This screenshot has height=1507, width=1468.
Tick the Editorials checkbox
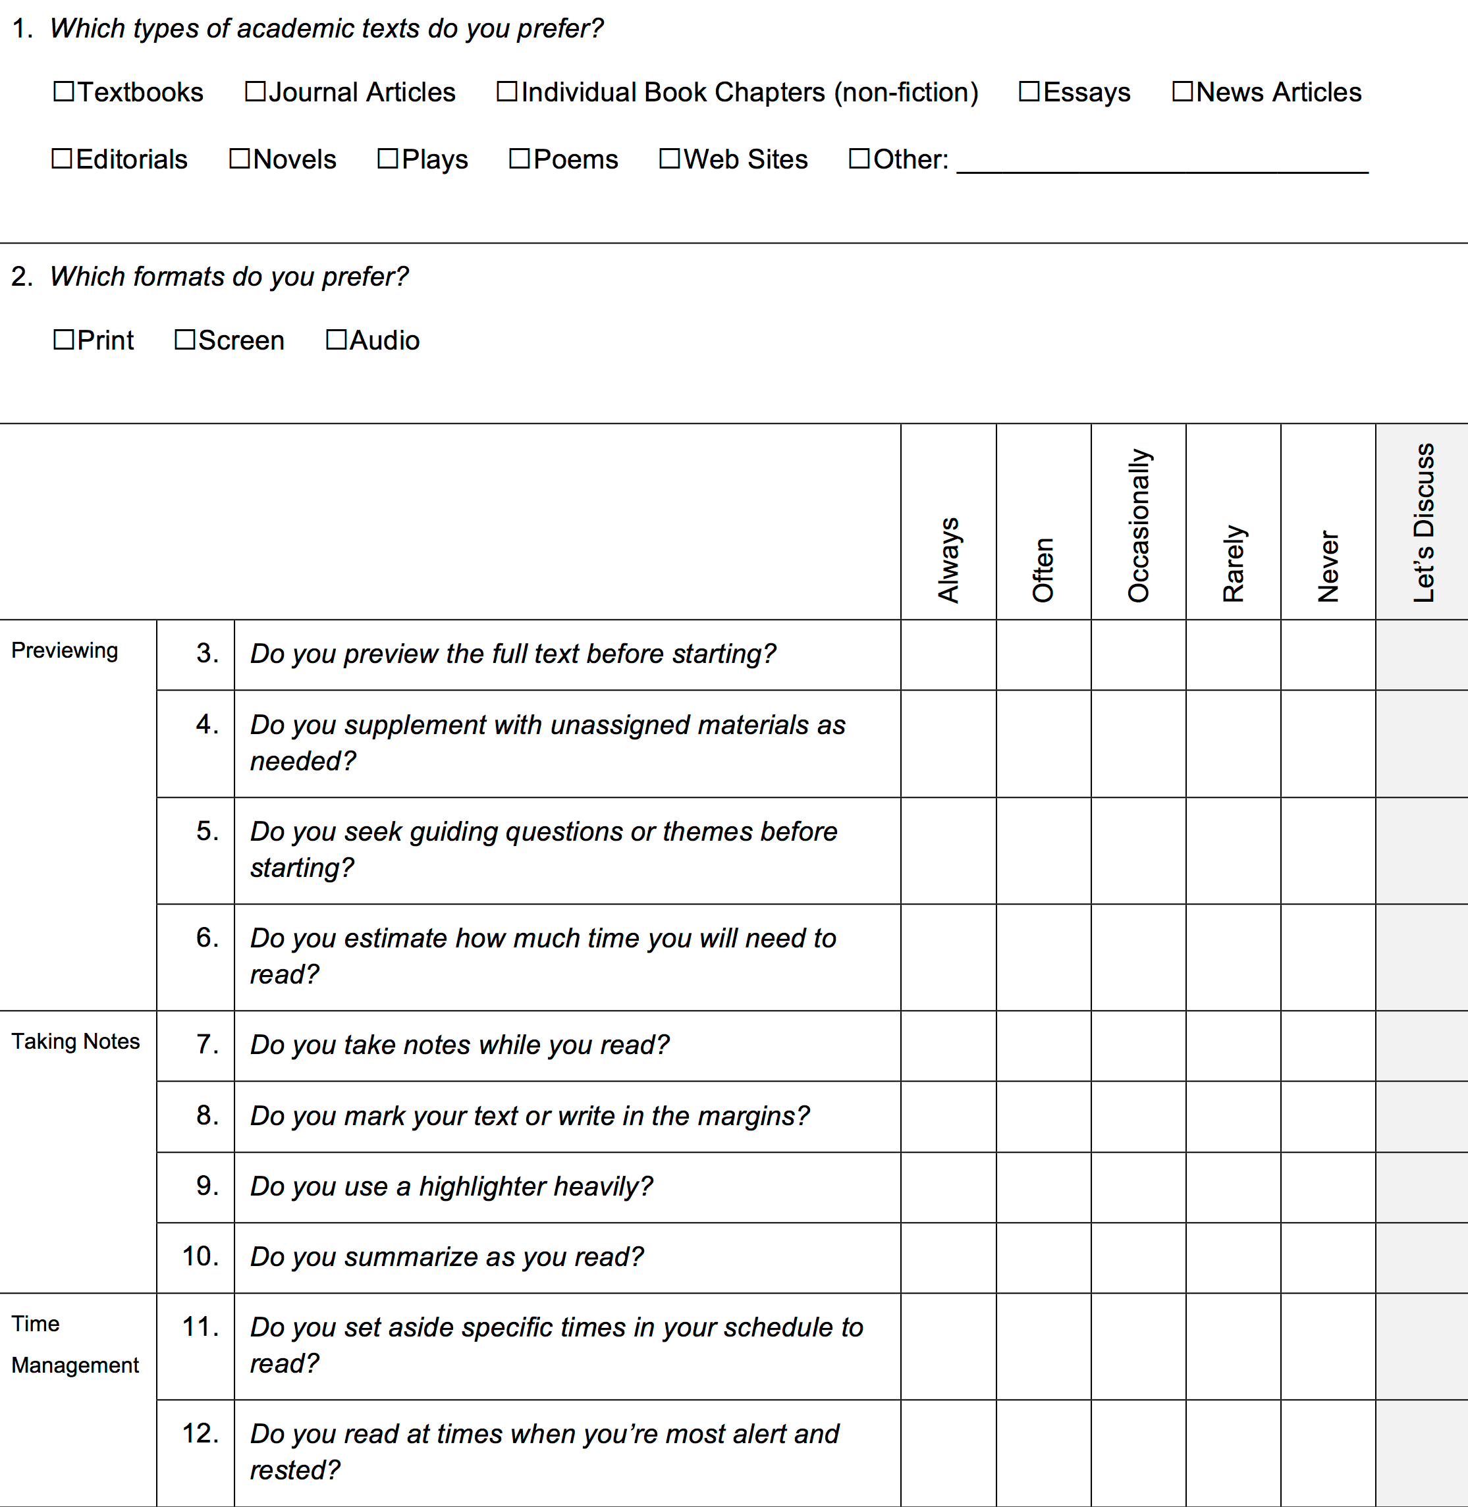62,159
